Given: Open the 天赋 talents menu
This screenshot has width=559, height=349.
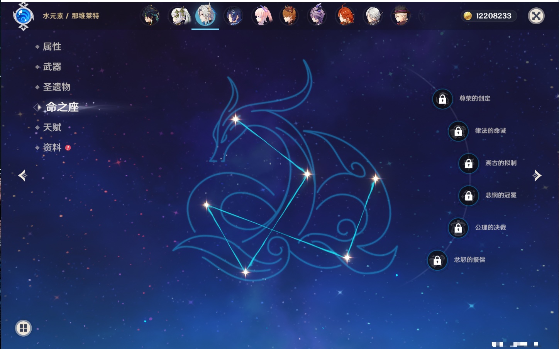Looking at the screenshot, I should (x=52, y=127).
